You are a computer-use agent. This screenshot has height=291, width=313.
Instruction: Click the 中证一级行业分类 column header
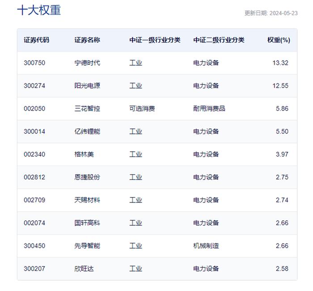(x=155, y=40)
